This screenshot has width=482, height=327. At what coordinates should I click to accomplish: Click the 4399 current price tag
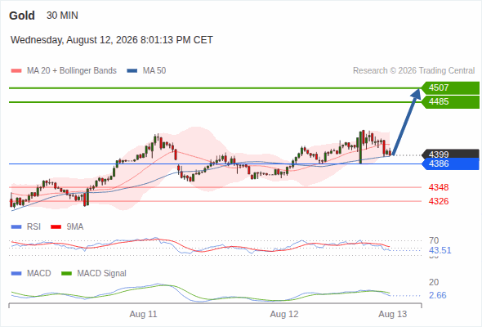coord(450,154)
